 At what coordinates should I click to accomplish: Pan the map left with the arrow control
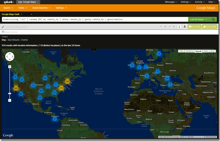(7, 57)
